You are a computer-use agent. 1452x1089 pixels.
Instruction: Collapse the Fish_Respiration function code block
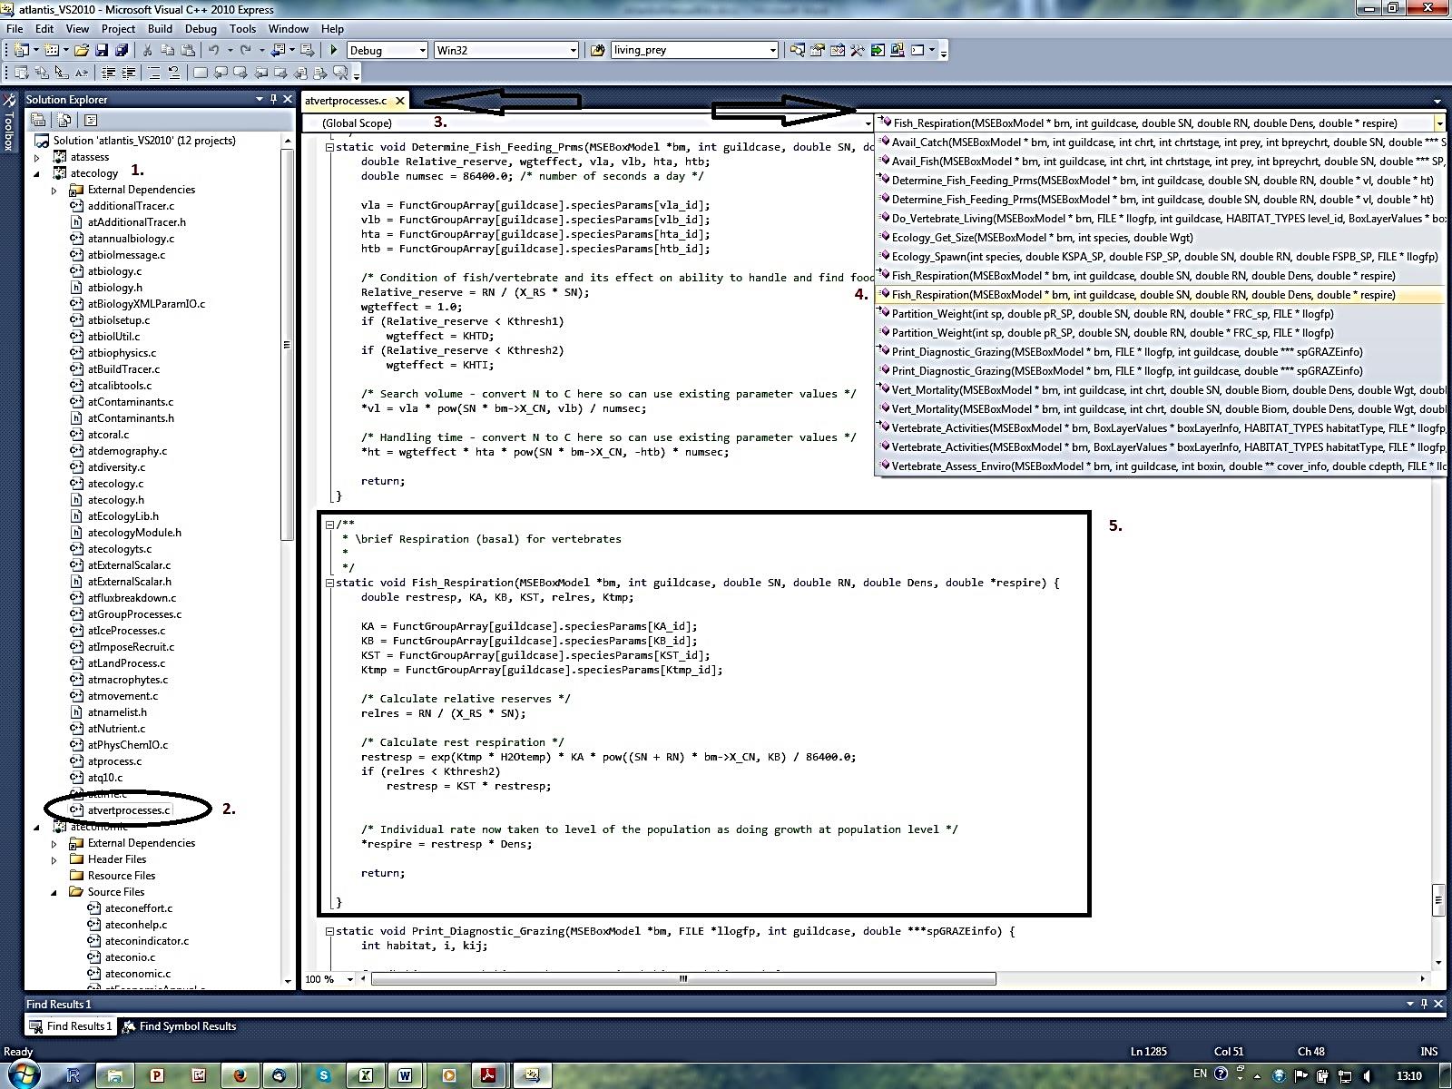click(330, 583)
